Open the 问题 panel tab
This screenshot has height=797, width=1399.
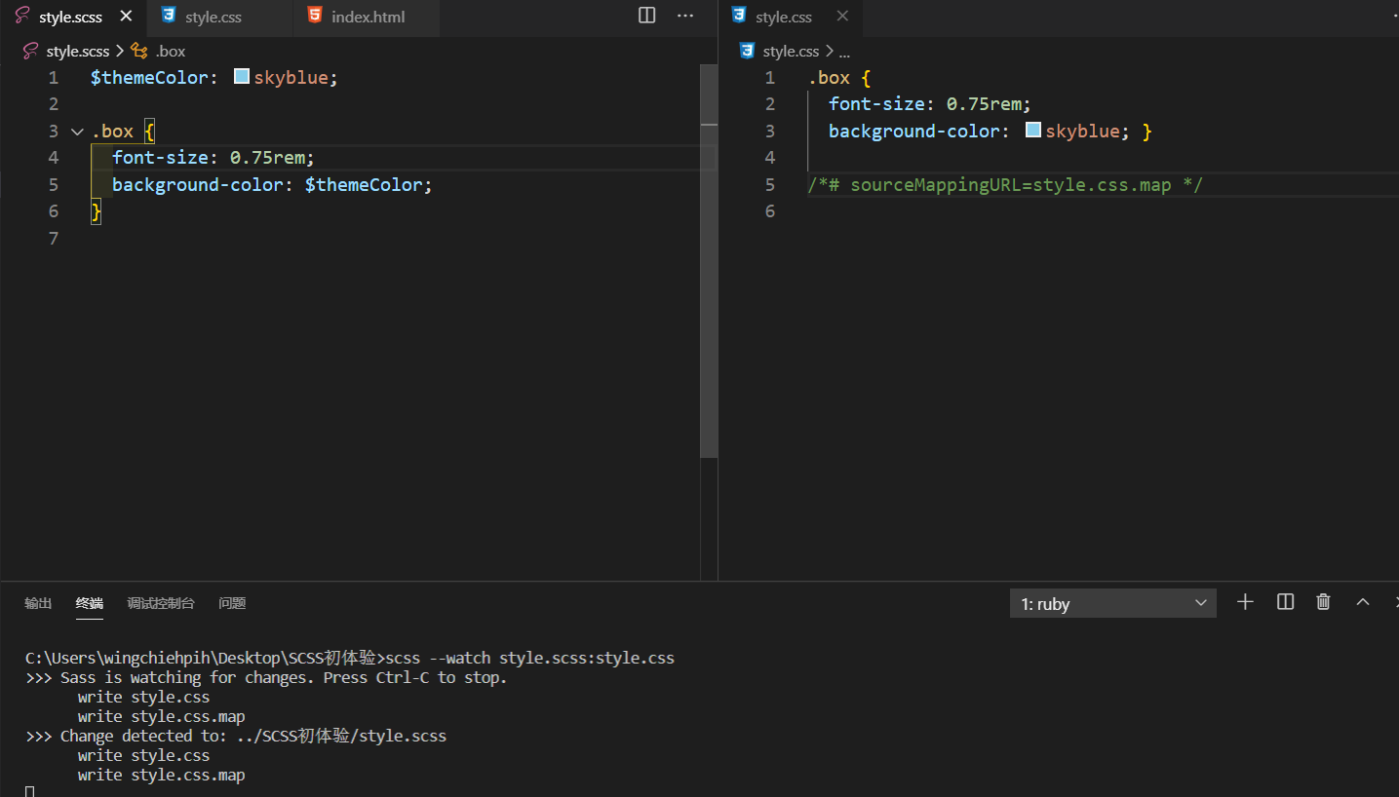[232, 603]
